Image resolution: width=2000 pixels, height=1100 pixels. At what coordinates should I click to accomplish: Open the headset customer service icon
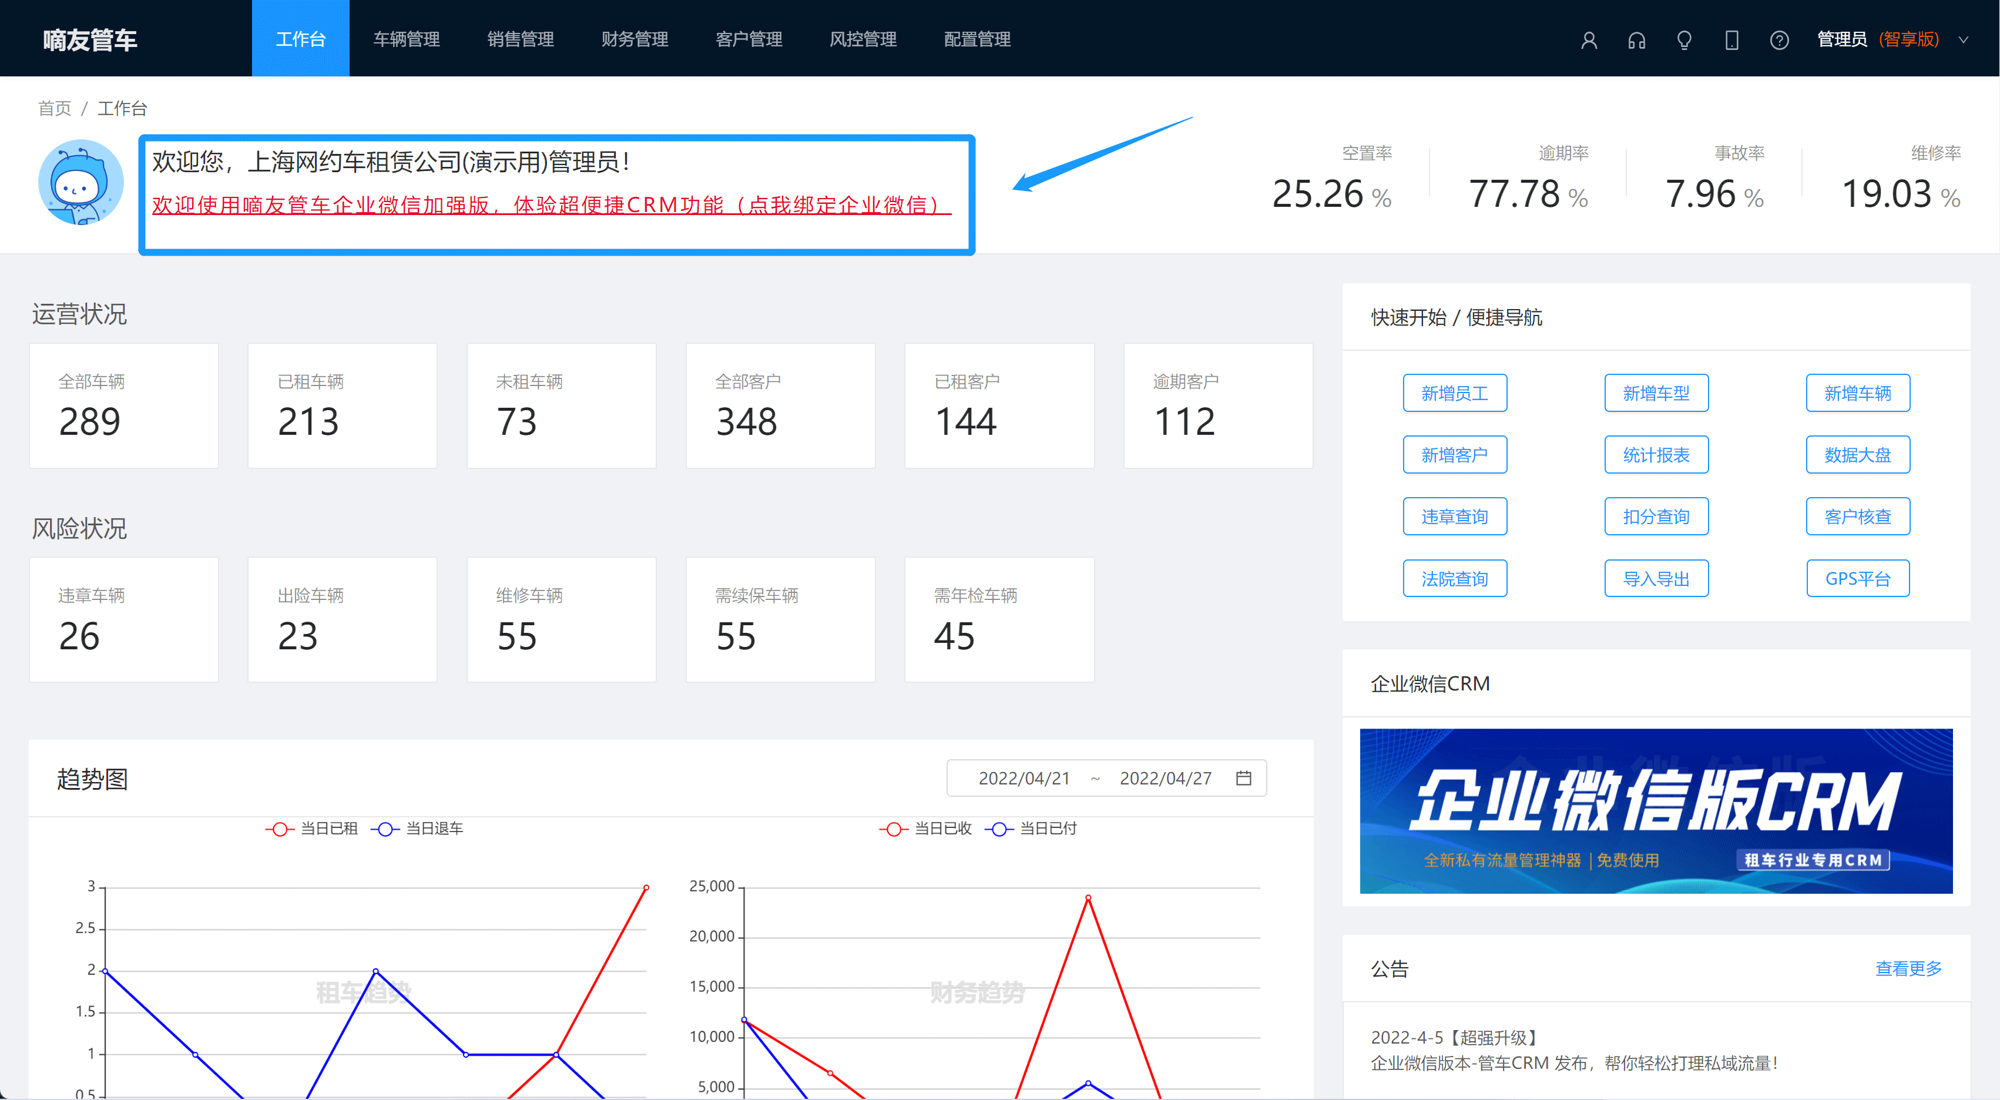coord(1636,41)
